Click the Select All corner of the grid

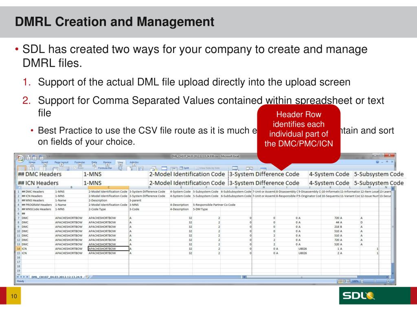point(18,187)
